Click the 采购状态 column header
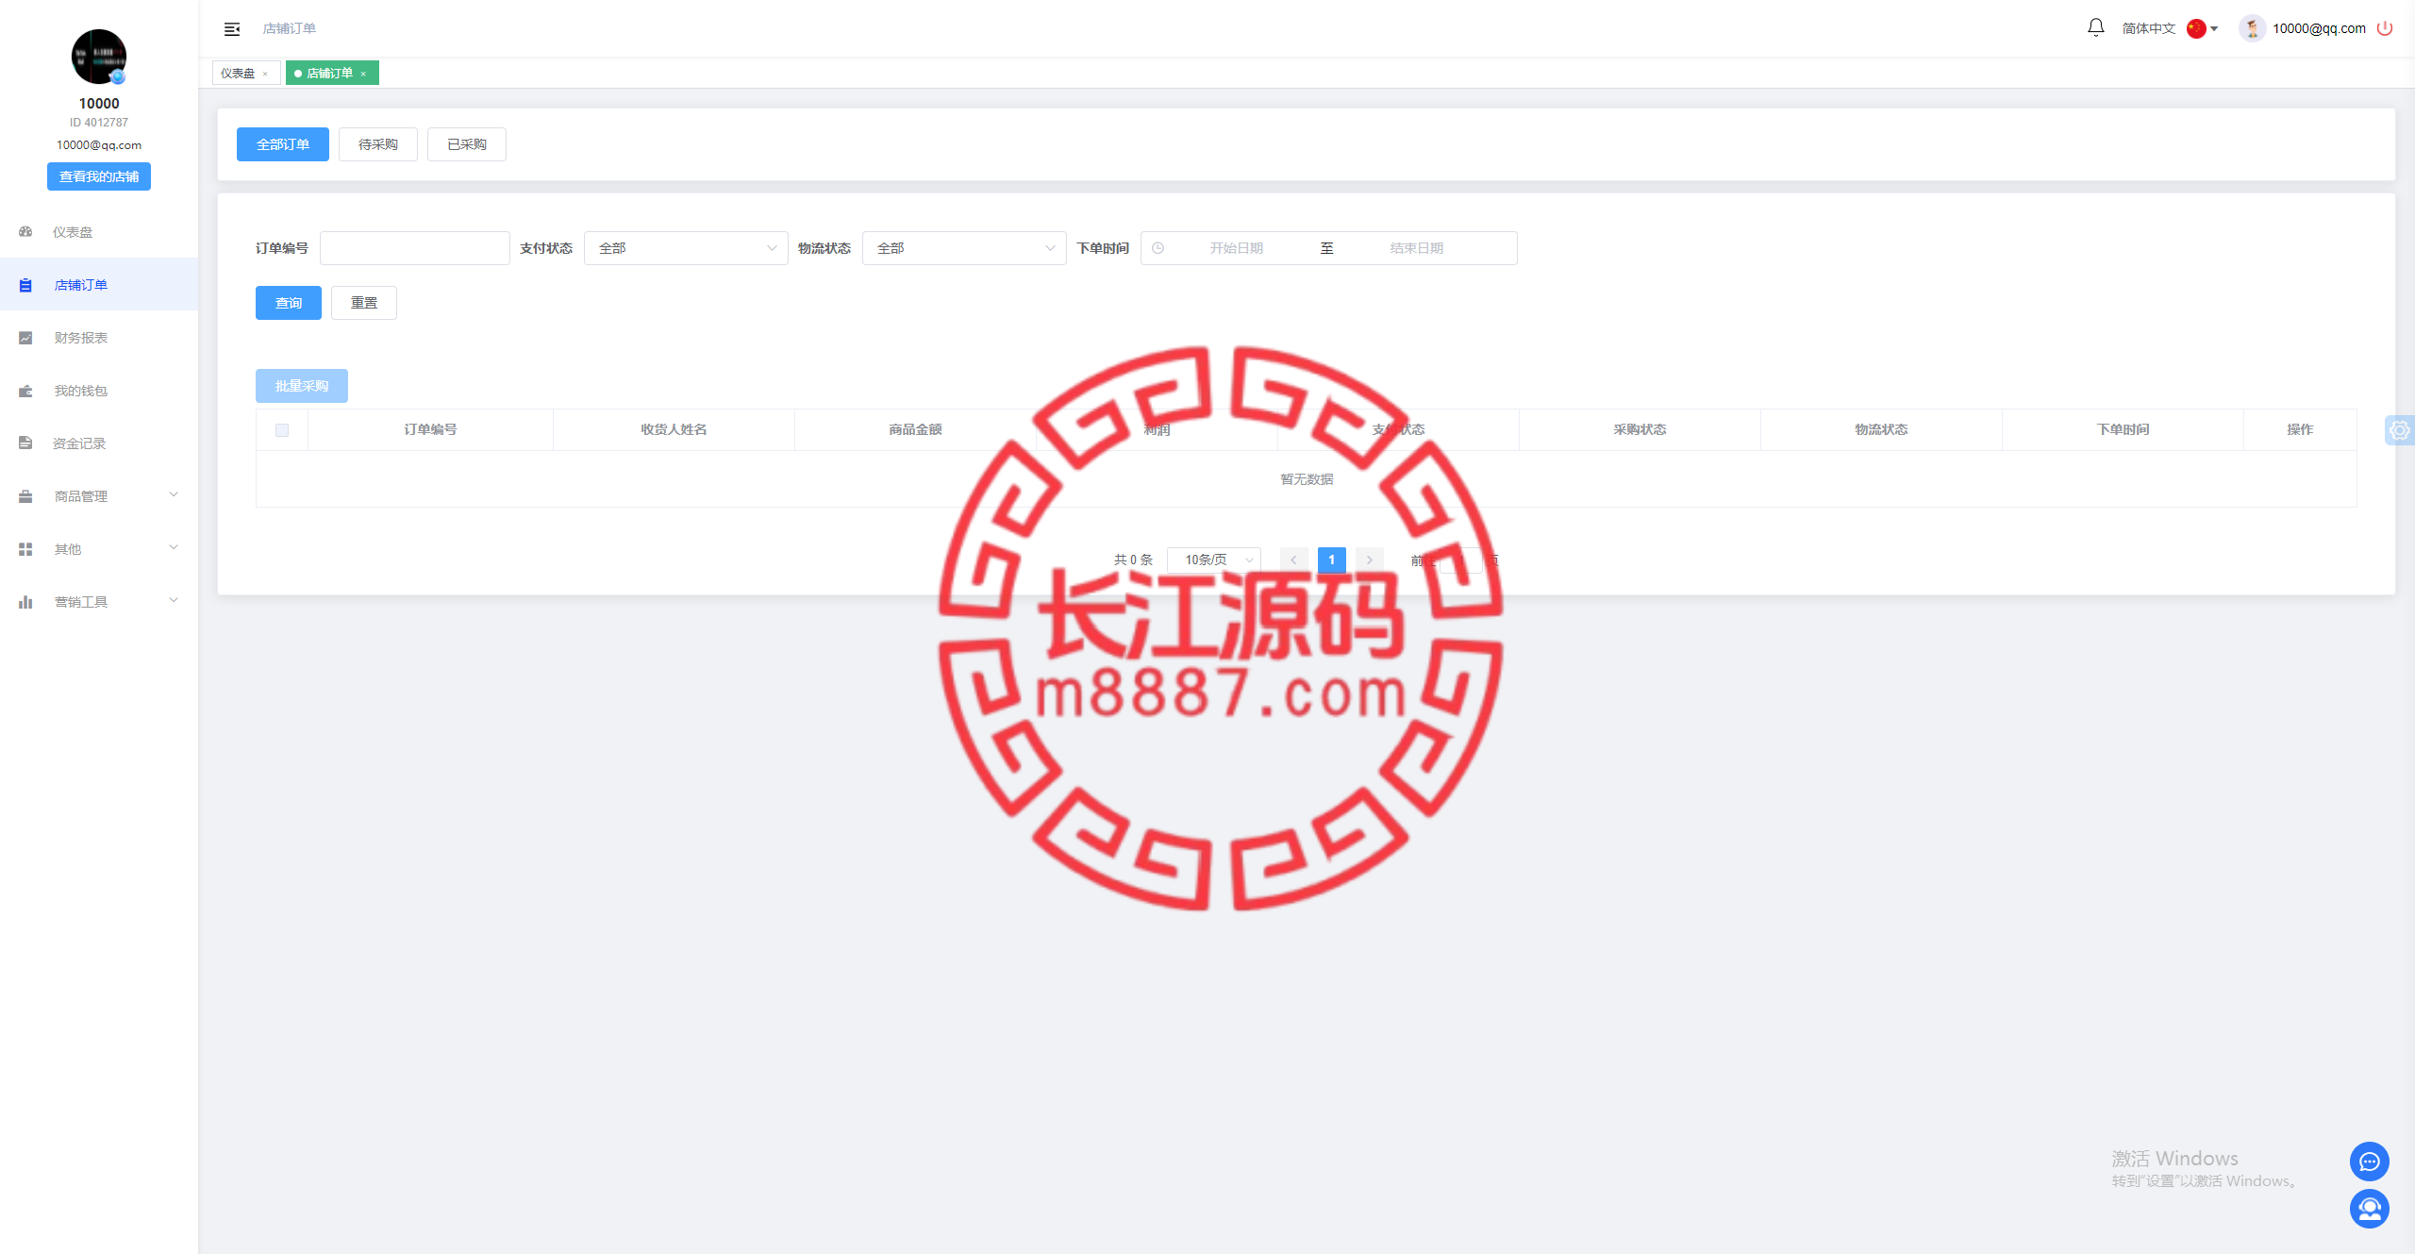 coord(1640,429)
